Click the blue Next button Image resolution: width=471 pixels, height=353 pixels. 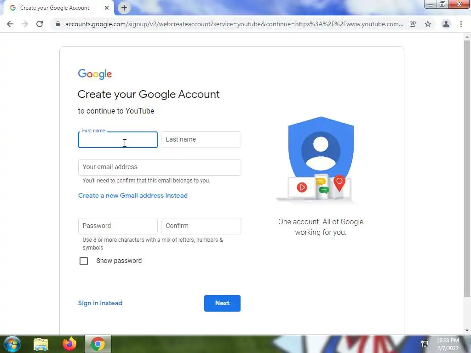click(x=222, y=303)
